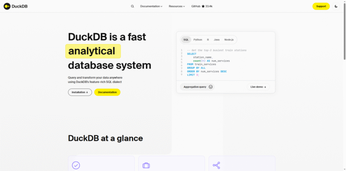This screenshot has width=346, height=171.
Task: Click the 'SELECT' keyword in code
Action: [191, 54]
